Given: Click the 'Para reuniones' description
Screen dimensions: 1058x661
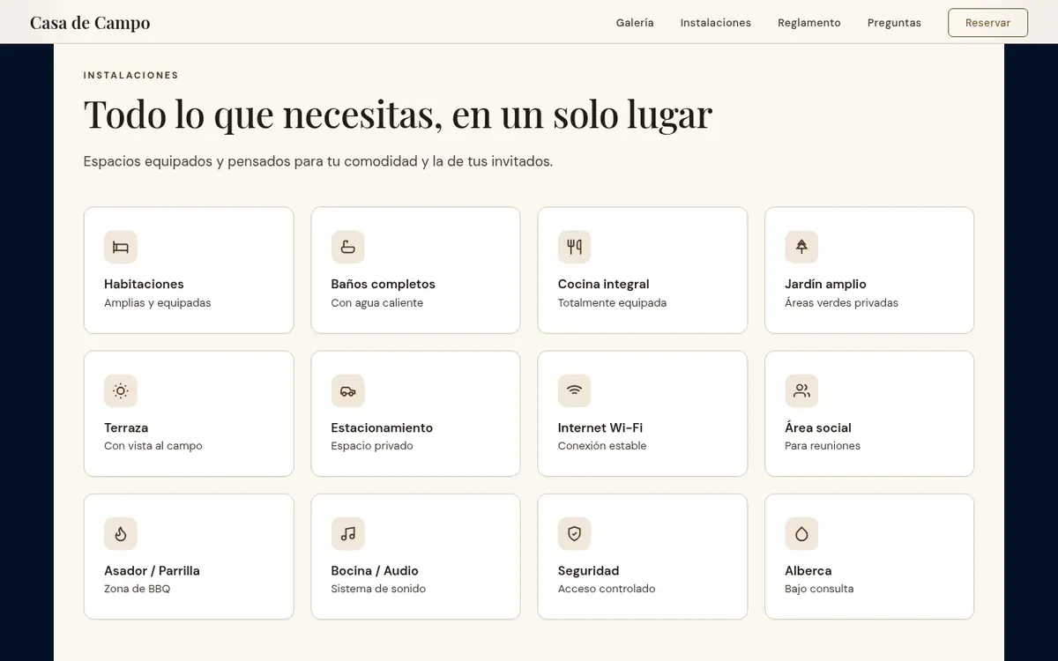Looking at the screenshot, I should tap(823, 446).
